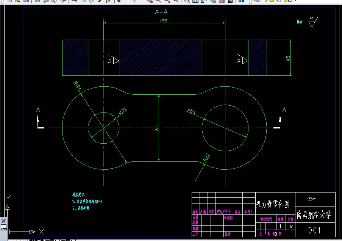
Task: Click the left section arrow marker below the A
Action: point(41,122)
